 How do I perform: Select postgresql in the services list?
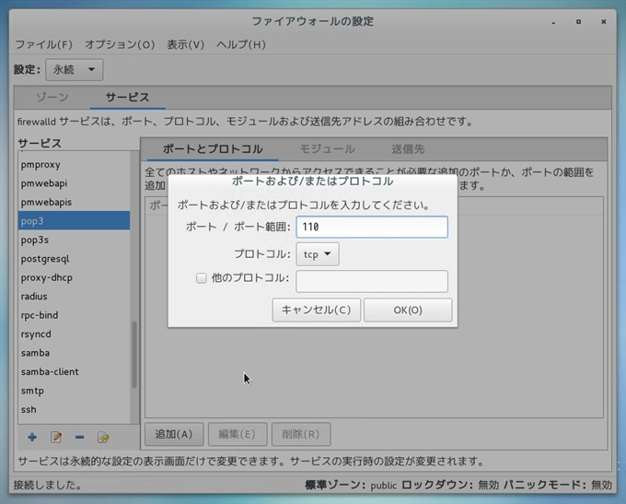point(74,259)
